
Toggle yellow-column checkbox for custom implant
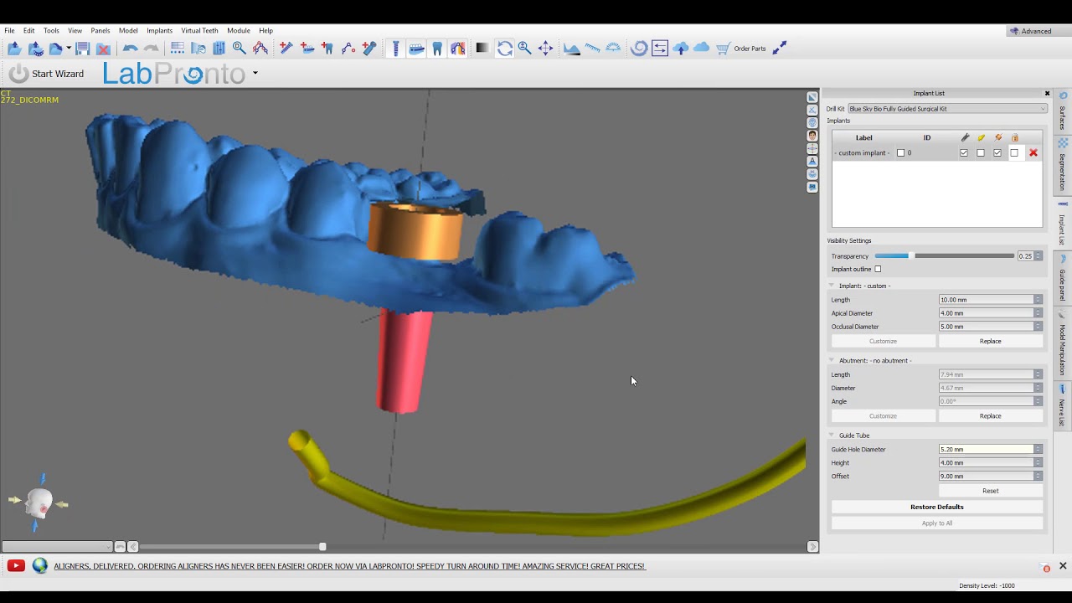[981, 153]
